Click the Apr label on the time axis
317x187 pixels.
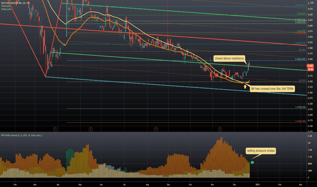[58, 185]
